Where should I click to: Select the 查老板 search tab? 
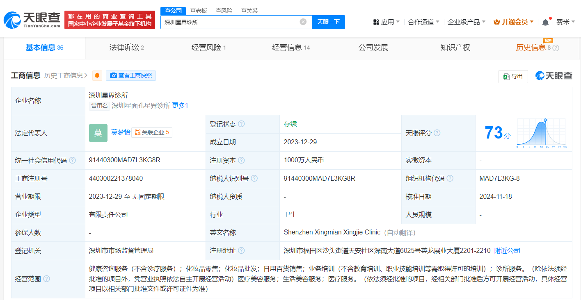point(199,11)
